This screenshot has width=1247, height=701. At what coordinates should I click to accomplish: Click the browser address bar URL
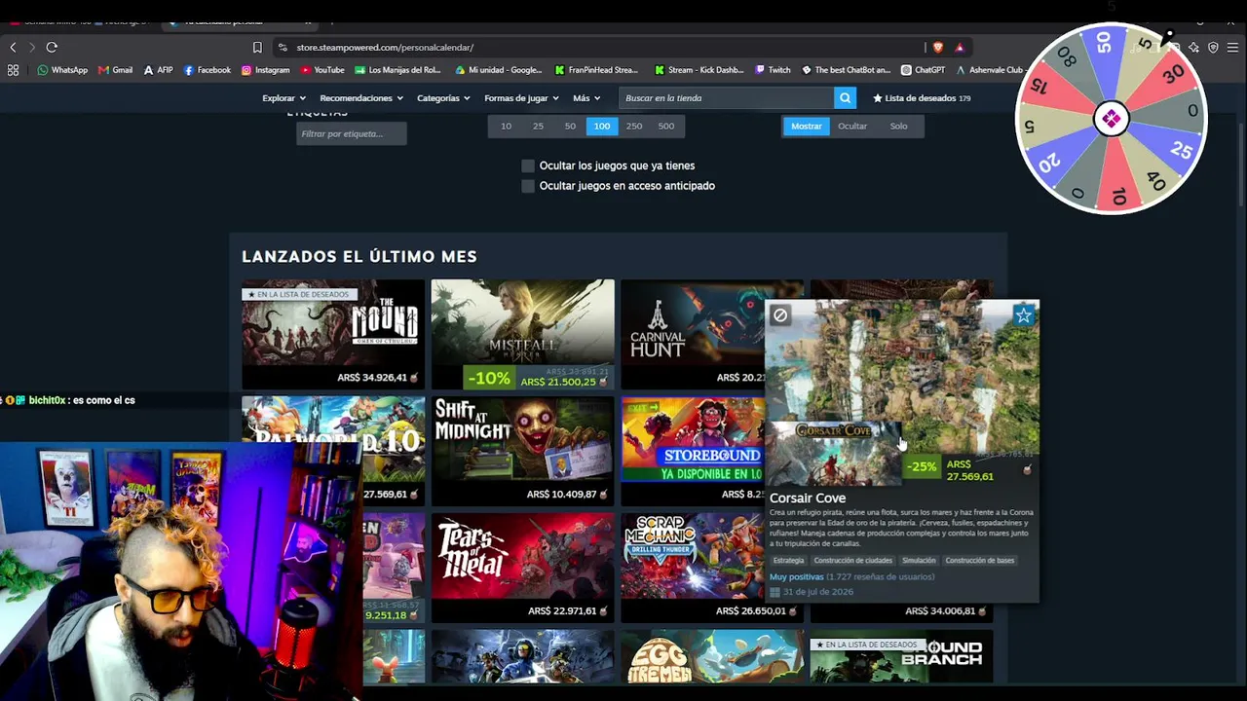pos(385,47)
